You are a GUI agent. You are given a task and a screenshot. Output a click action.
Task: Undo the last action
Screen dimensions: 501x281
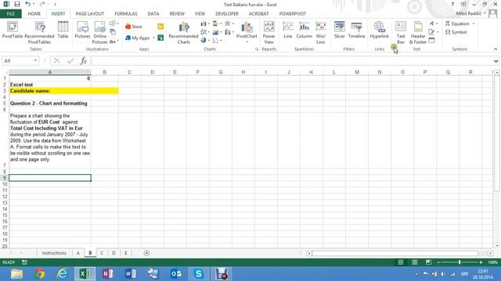pos(28,4)
